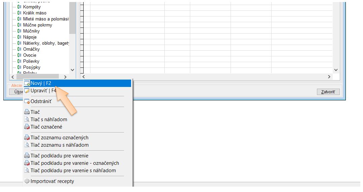Select the Polievky category in tree

(31, 61)
